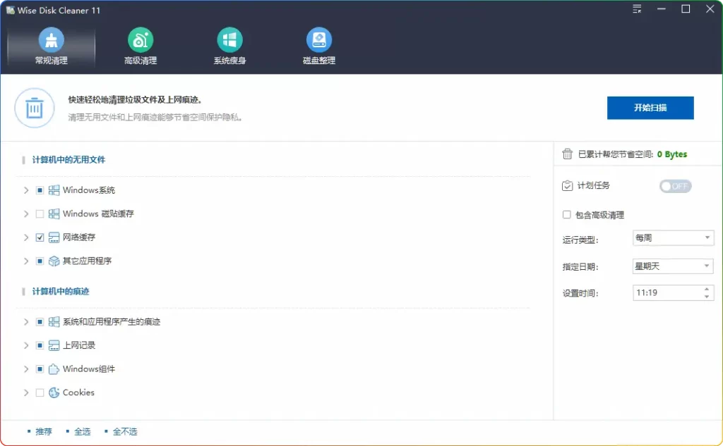Open the title bar menu icon
Screen dimensions: 723x446
638,8
